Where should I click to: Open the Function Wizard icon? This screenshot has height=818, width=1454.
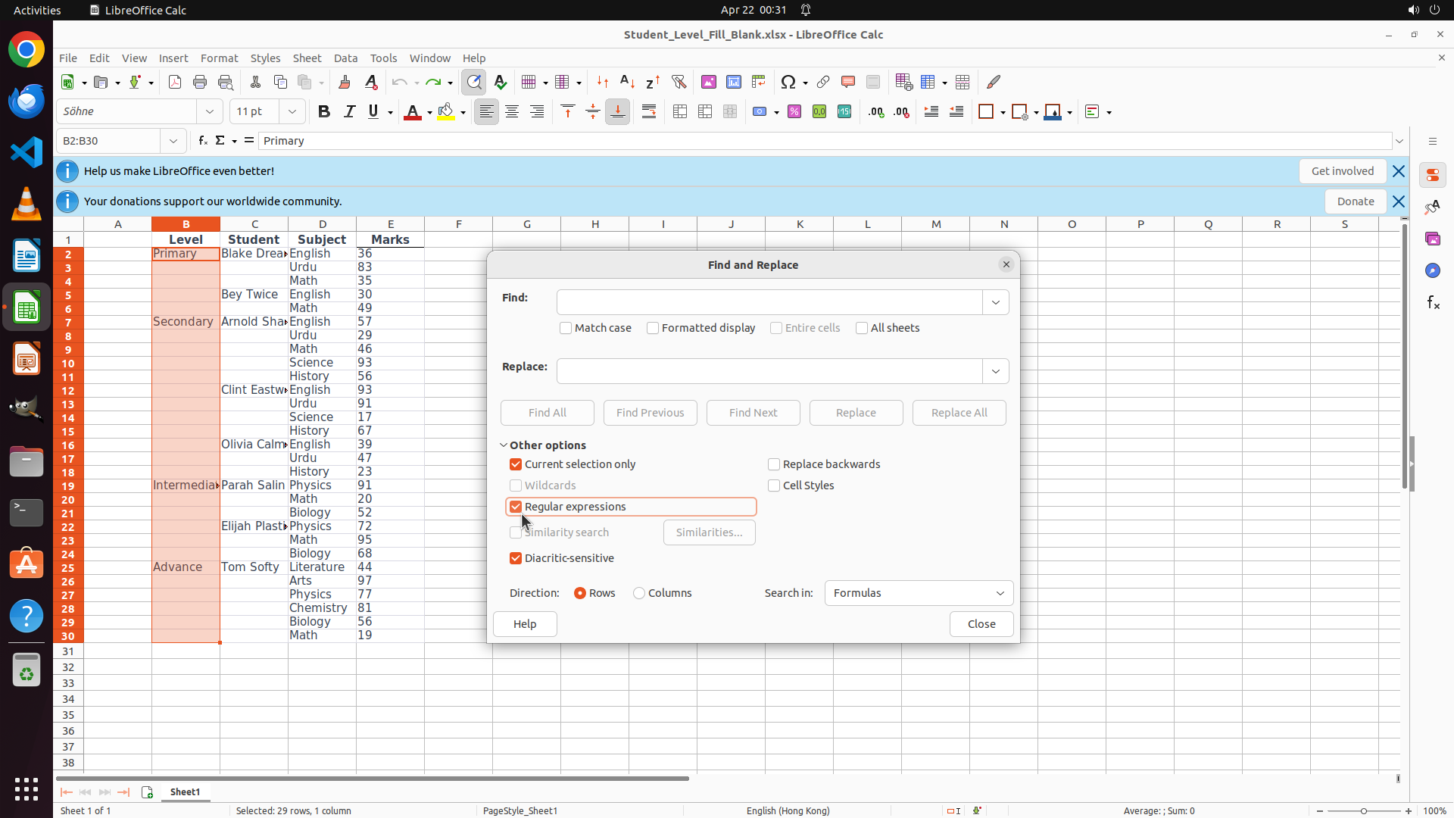pyautogui.click(x=202, y=141)
